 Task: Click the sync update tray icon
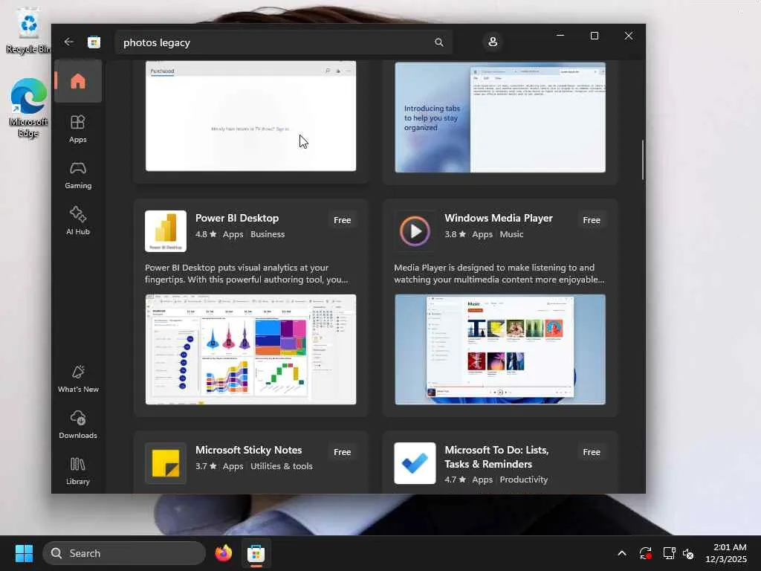[646, 553]
